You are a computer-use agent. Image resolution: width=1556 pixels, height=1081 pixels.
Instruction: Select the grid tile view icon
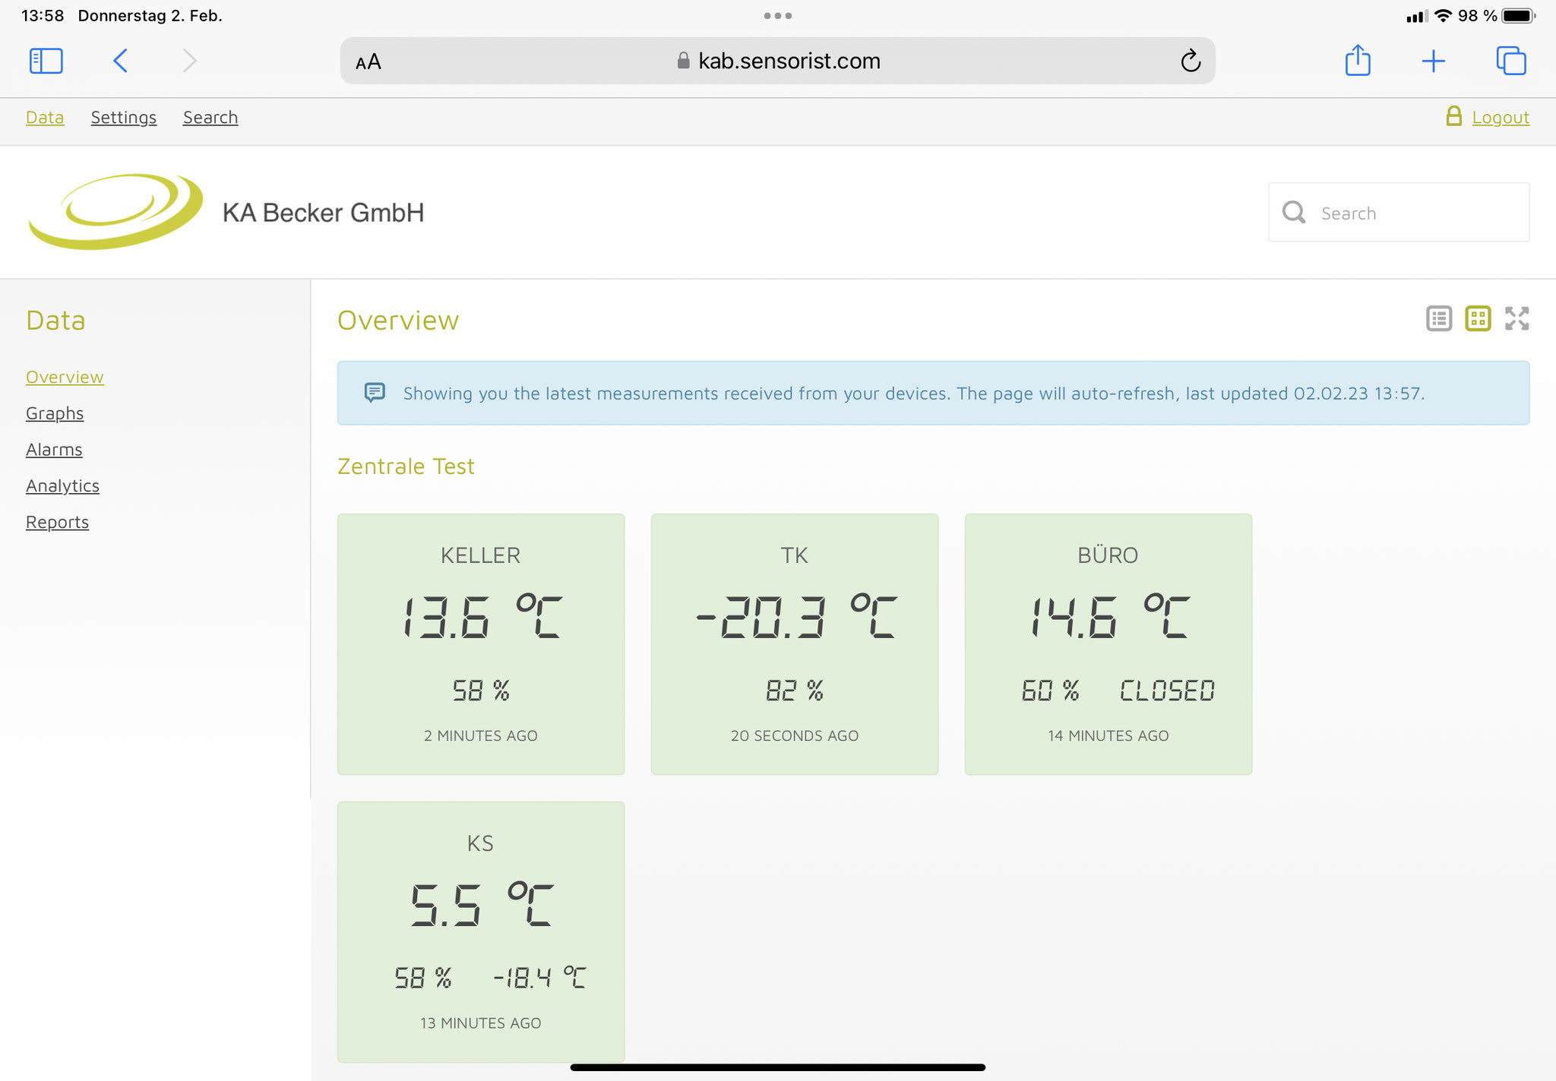click(1477, 318)
